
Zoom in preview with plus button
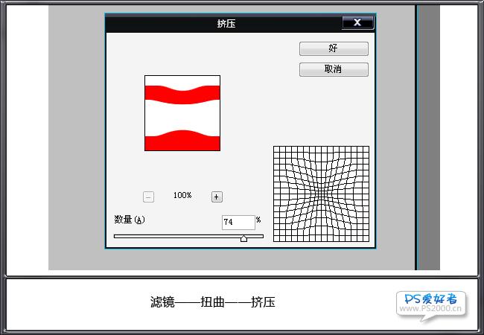point(217,197)
